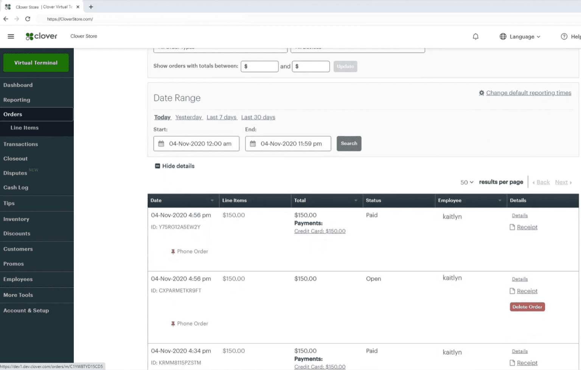Image resolution: width=581 pixels, height=370 pixels.
Task: Expand the 50 results per page dropdown
Action: 467,182
